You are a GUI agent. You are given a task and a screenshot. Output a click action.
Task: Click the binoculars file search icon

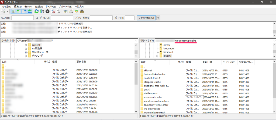(x=82, y=11)
